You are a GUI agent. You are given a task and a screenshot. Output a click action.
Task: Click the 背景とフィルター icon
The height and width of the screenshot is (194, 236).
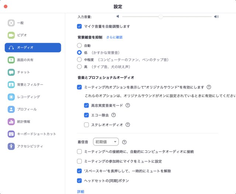(x=11, y=85)
